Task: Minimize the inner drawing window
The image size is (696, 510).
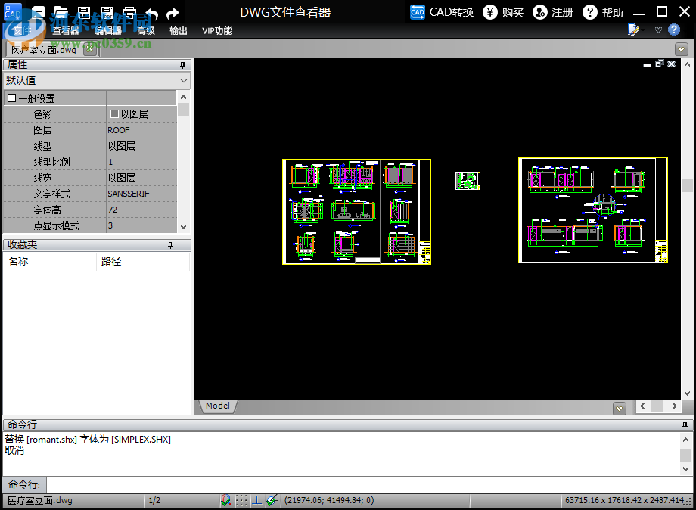Action: 647,64
